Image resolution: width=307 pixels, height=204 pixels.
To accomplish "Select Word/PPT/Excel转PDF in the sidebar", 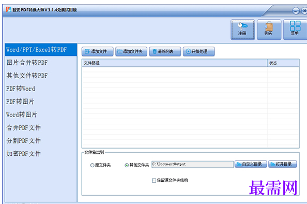I will (41, 50).
